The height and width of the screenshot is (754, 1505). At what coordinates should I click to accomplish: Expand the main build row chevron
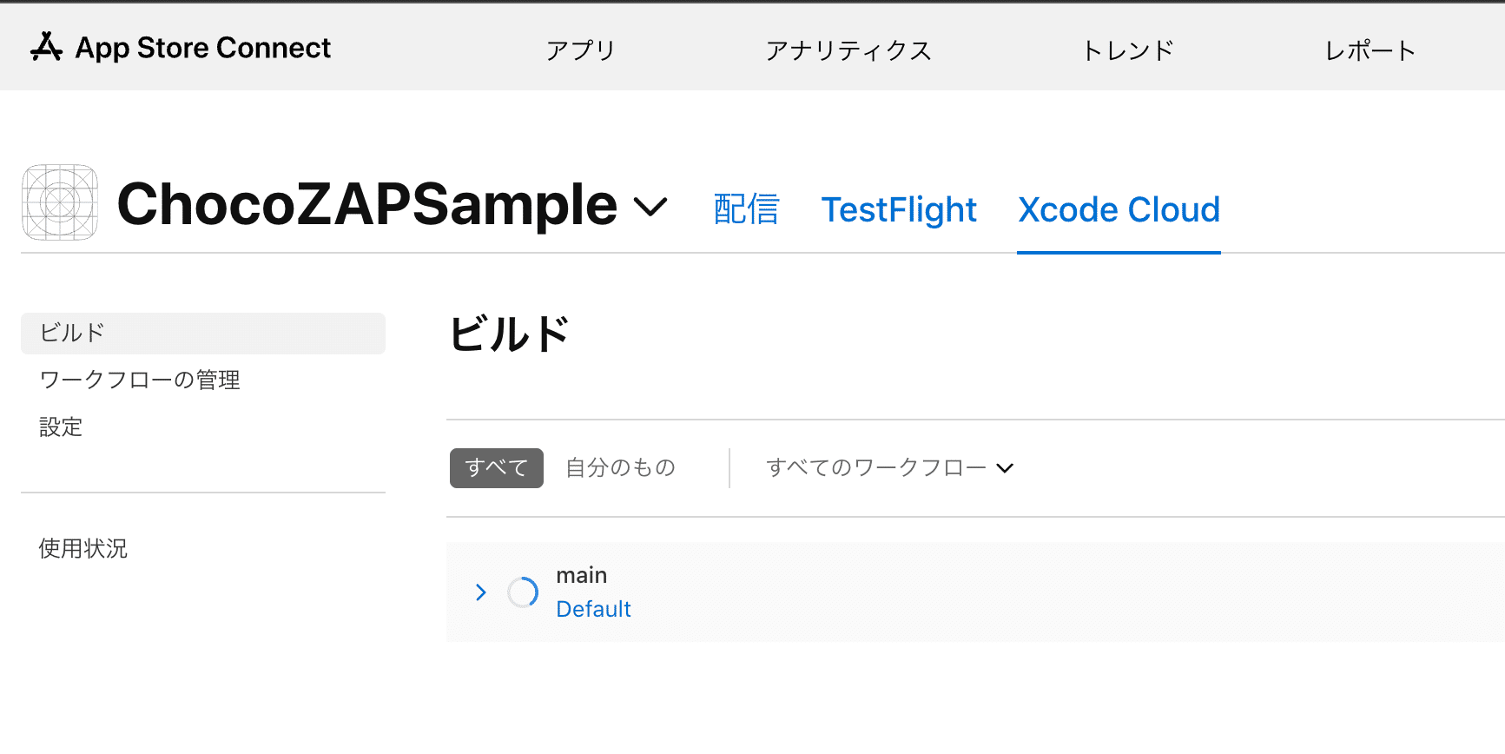pos(481,592)
